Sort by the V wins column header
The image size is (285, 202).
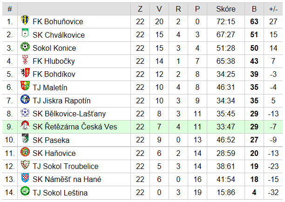click(159, 9)
